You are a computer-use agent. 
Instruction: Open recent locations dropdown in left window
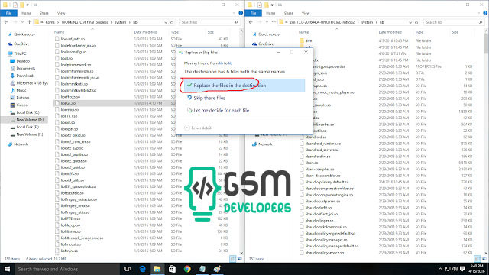[22, 22]
